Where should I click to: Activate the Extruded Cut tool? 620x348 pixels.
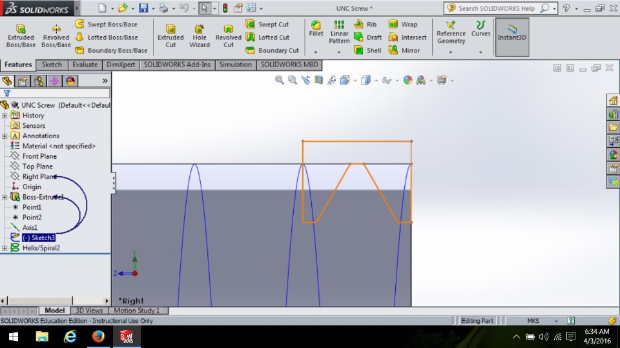170,36
